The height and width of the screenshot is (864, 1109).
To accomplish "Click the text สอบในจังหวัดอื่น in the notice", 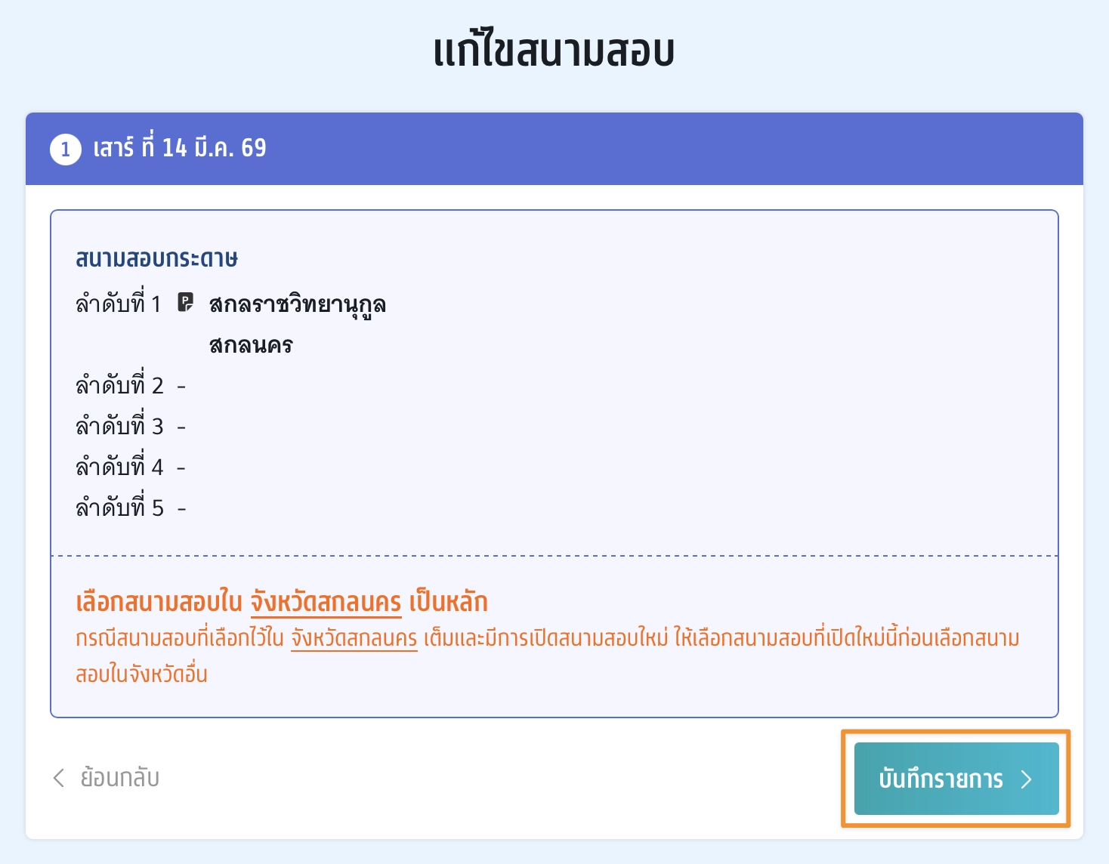I will (141, 674).
